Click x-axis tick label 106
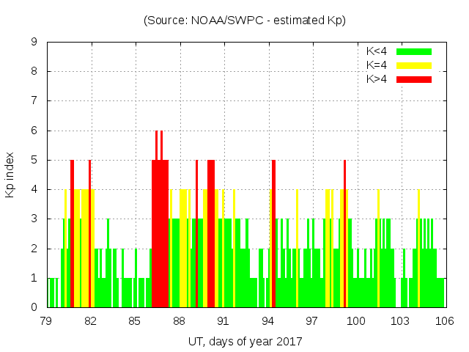 click(x=444, y=321)
